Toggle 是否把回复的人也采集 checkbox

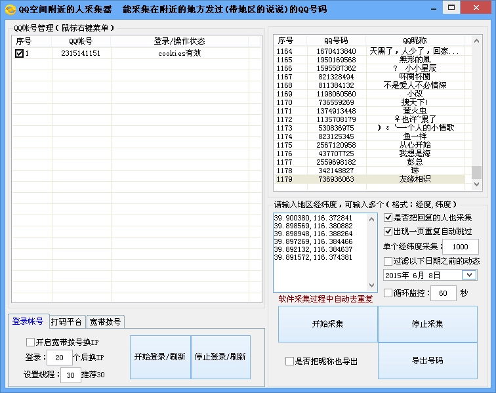(388, 218)
